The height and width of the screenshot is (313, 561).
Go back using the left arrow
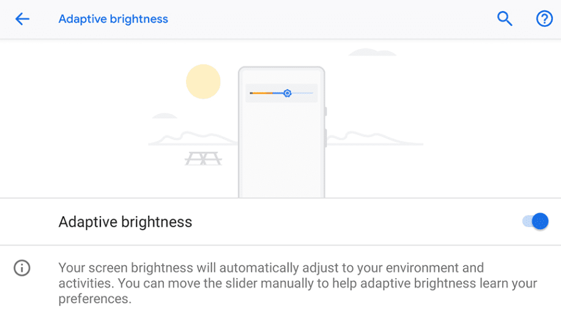click(x=22, y=19)
